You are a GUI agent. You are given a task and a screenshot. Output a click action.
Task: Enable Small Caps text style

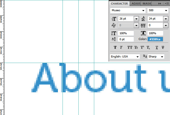click(x=136, y=47)
